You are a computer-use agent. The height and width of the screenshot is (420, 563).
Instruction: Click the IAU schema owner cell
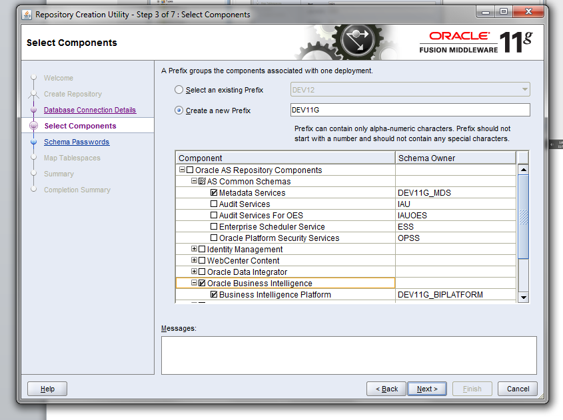tap(456, 204)
